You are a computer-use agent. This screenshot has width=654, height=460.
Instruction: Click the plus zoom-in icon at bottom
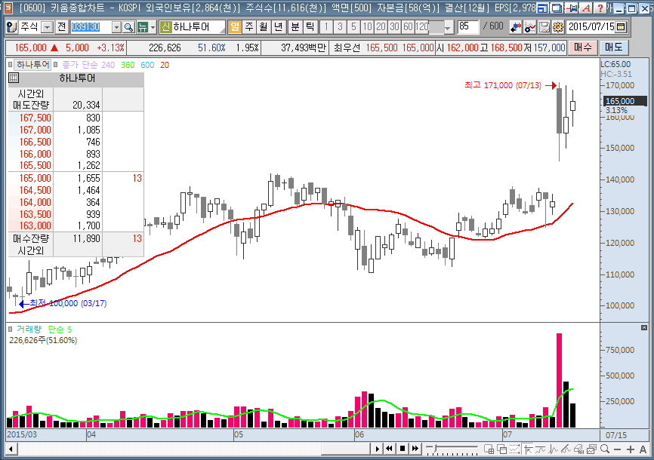[x=630, y=449]
